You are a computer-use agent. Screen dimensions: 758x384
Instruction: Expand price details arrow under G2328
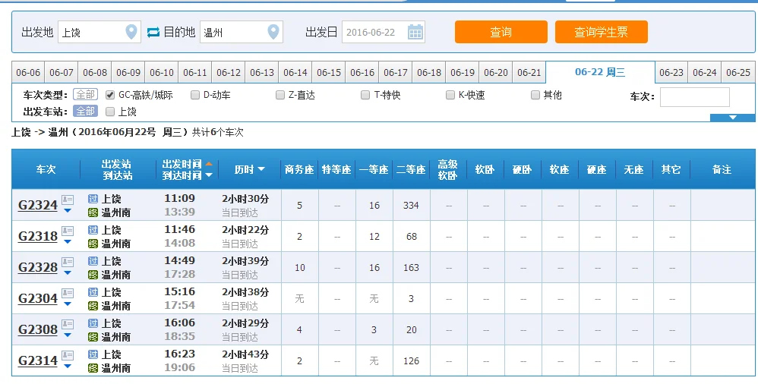pyautogui.click(x=68, y=273)
